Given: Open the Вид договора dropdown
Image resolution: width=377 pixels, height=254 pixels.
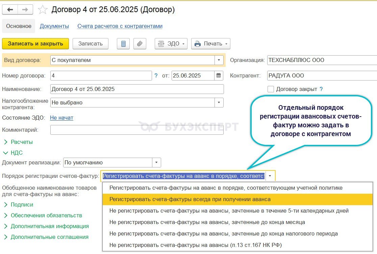Looking at the screenshot, I should click(x=219, y=60).
